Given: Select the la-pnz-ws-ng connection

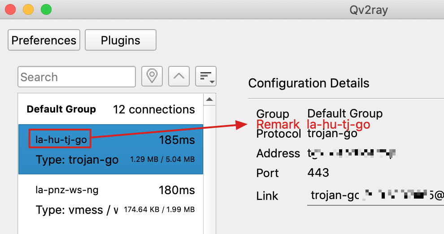Looking at the screenshot, I should click(110, 200).
